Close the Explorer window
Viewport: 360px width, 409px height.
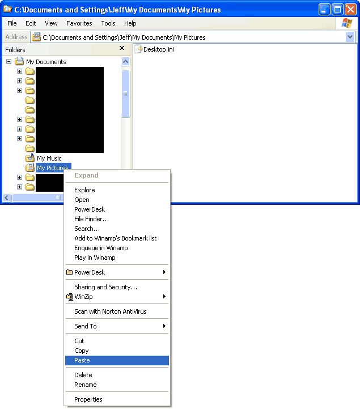pos(350,10)
